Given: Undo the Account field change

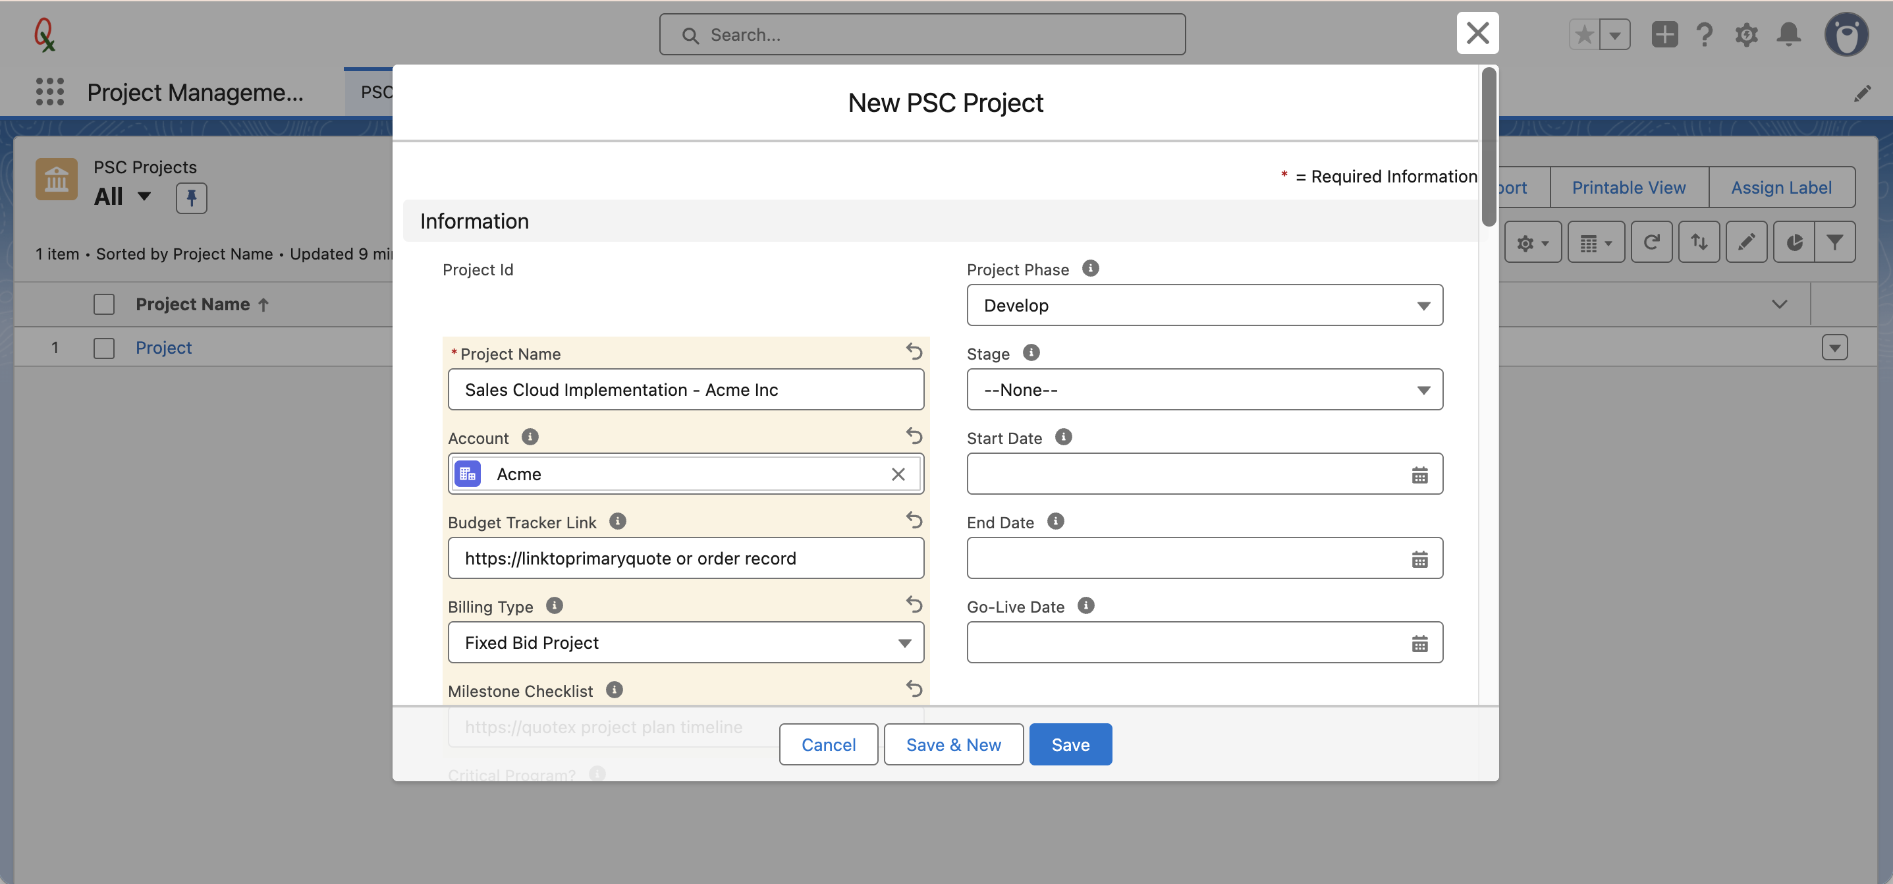Looking at the screenshot, I should [914, 436].
